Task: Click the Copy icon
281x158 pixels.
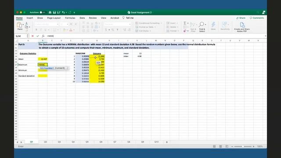Action: 26,27
